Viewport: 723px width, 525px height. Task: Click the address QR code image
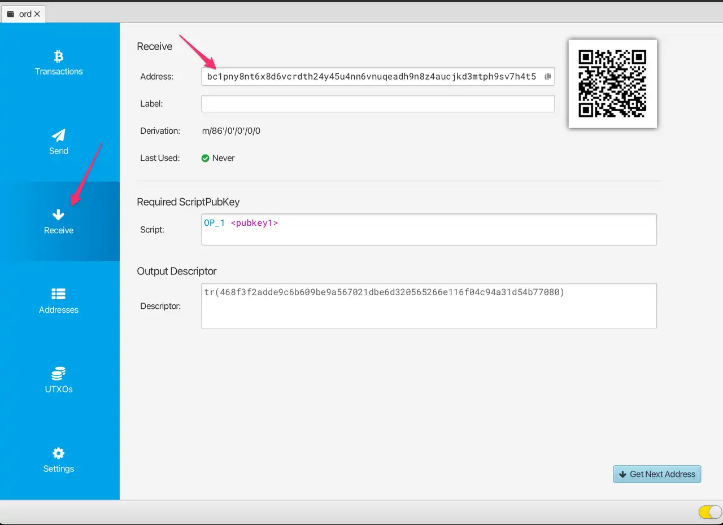click(612, 84)
